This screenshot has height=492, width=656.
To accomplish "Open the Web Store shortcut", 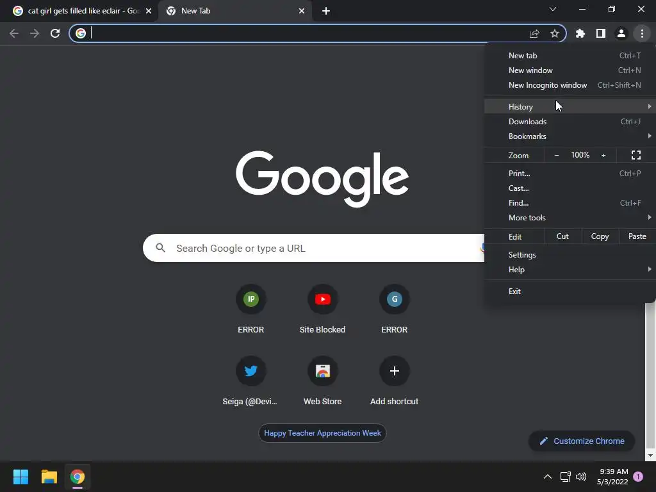I will (323, 381).
